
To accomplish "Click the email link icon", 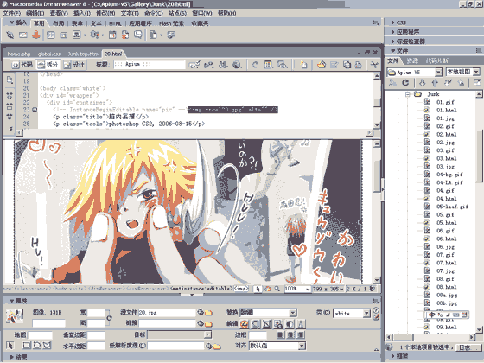I will (x=23, y=35).
